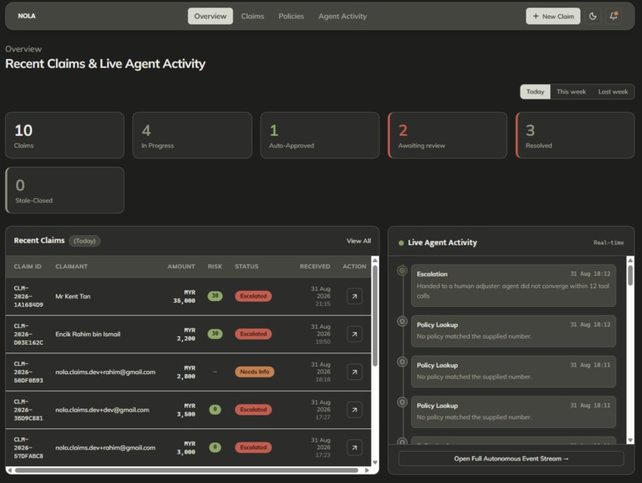Sort by CLAIM ID column header
This screenshot has height=483, width=642.
point(28,266)
